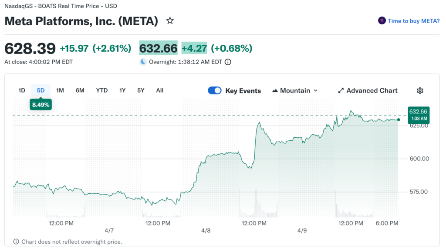Click the chart disclaimer info icon
This screenshot has height=252, width=446.
coord(16,242)
